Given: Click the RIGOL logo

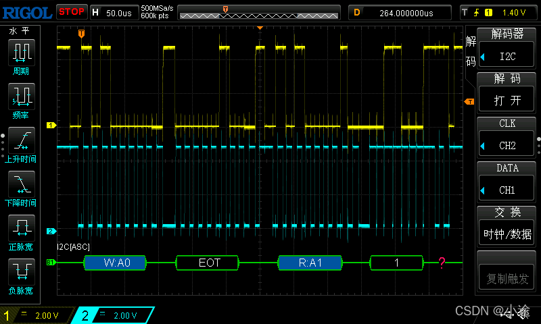Looking at the screenshot, I should pyautogui.click(x=27, y=13).
